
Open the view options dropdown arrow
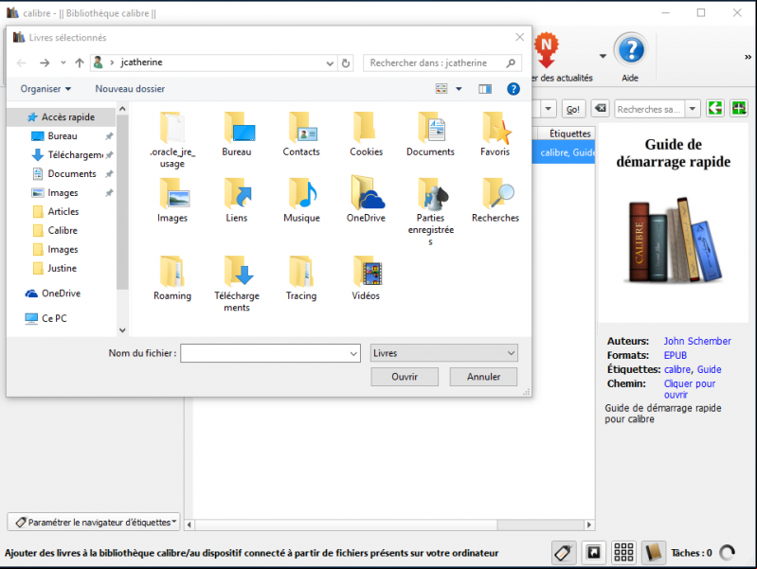(459, 89)
